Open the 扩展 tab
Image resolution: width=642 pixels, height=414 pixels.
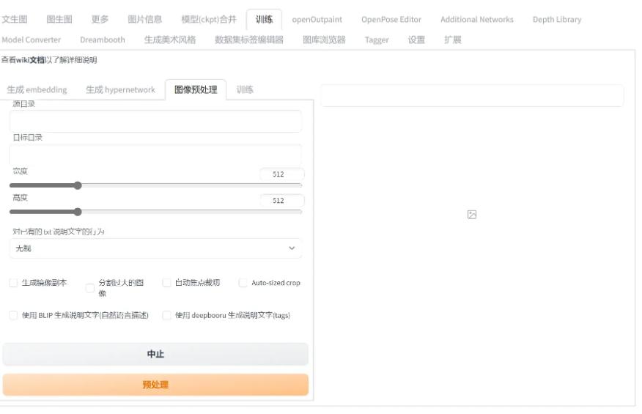[x=453, y=40]
